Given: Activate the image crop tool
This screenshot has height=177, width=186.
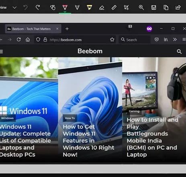Looking at the screenshot, I should tap(126, 8).
